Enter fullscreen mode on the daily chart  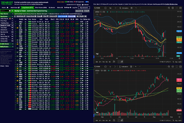pyautogui.click(x=176, y=67)
